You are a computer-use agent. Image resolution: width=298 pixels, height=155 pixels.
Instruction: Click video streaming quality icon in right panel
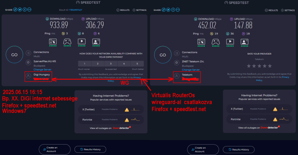click(x=230, y=42)
